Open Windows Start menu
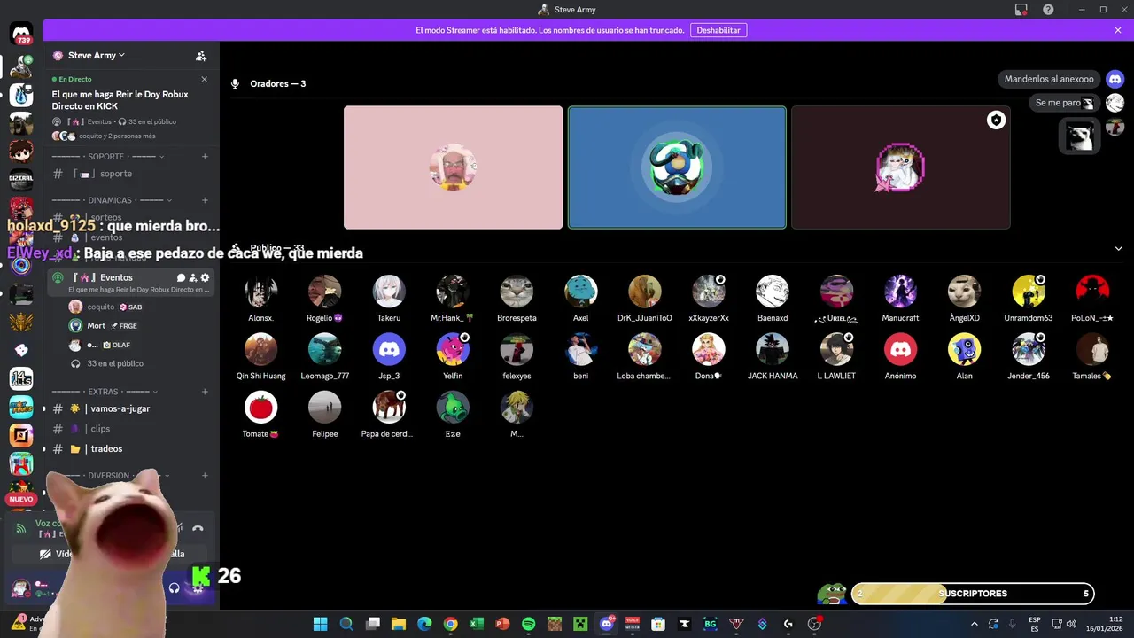Viewport: 1134px width, 638px height. pos(321,624)
